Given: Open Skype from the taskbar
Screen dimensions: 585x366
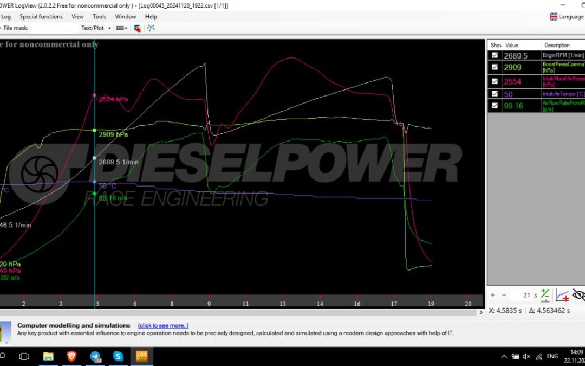Looking at the screenshot, I should coord(118,356).
